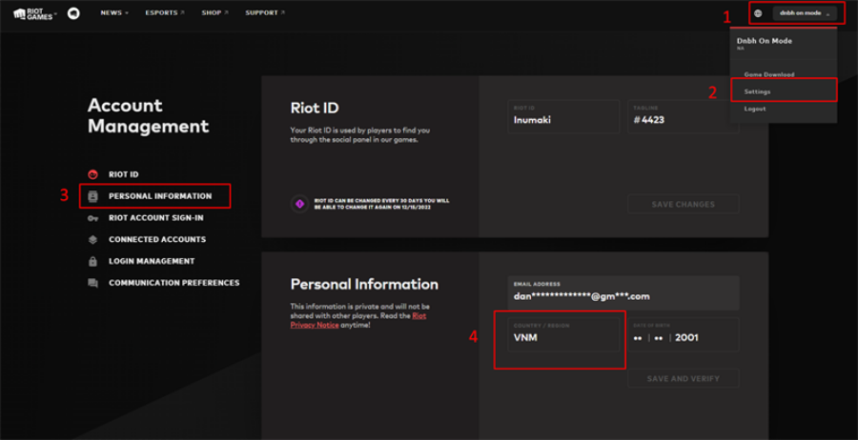This screenshot has width=858, height=440.
Task: Open the dnbh on mode account dropdown
Action: point(805,13)
